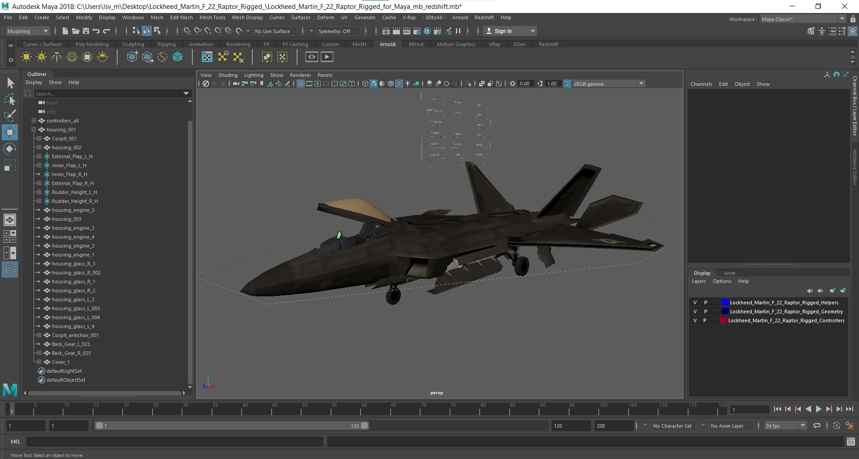The image size is (859, 459).
Task: Toggle visibility of Rigged_Helpers layer
Action: [695, 303]
